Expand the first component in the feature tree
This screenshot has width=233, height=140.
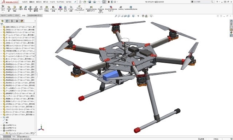1,27
